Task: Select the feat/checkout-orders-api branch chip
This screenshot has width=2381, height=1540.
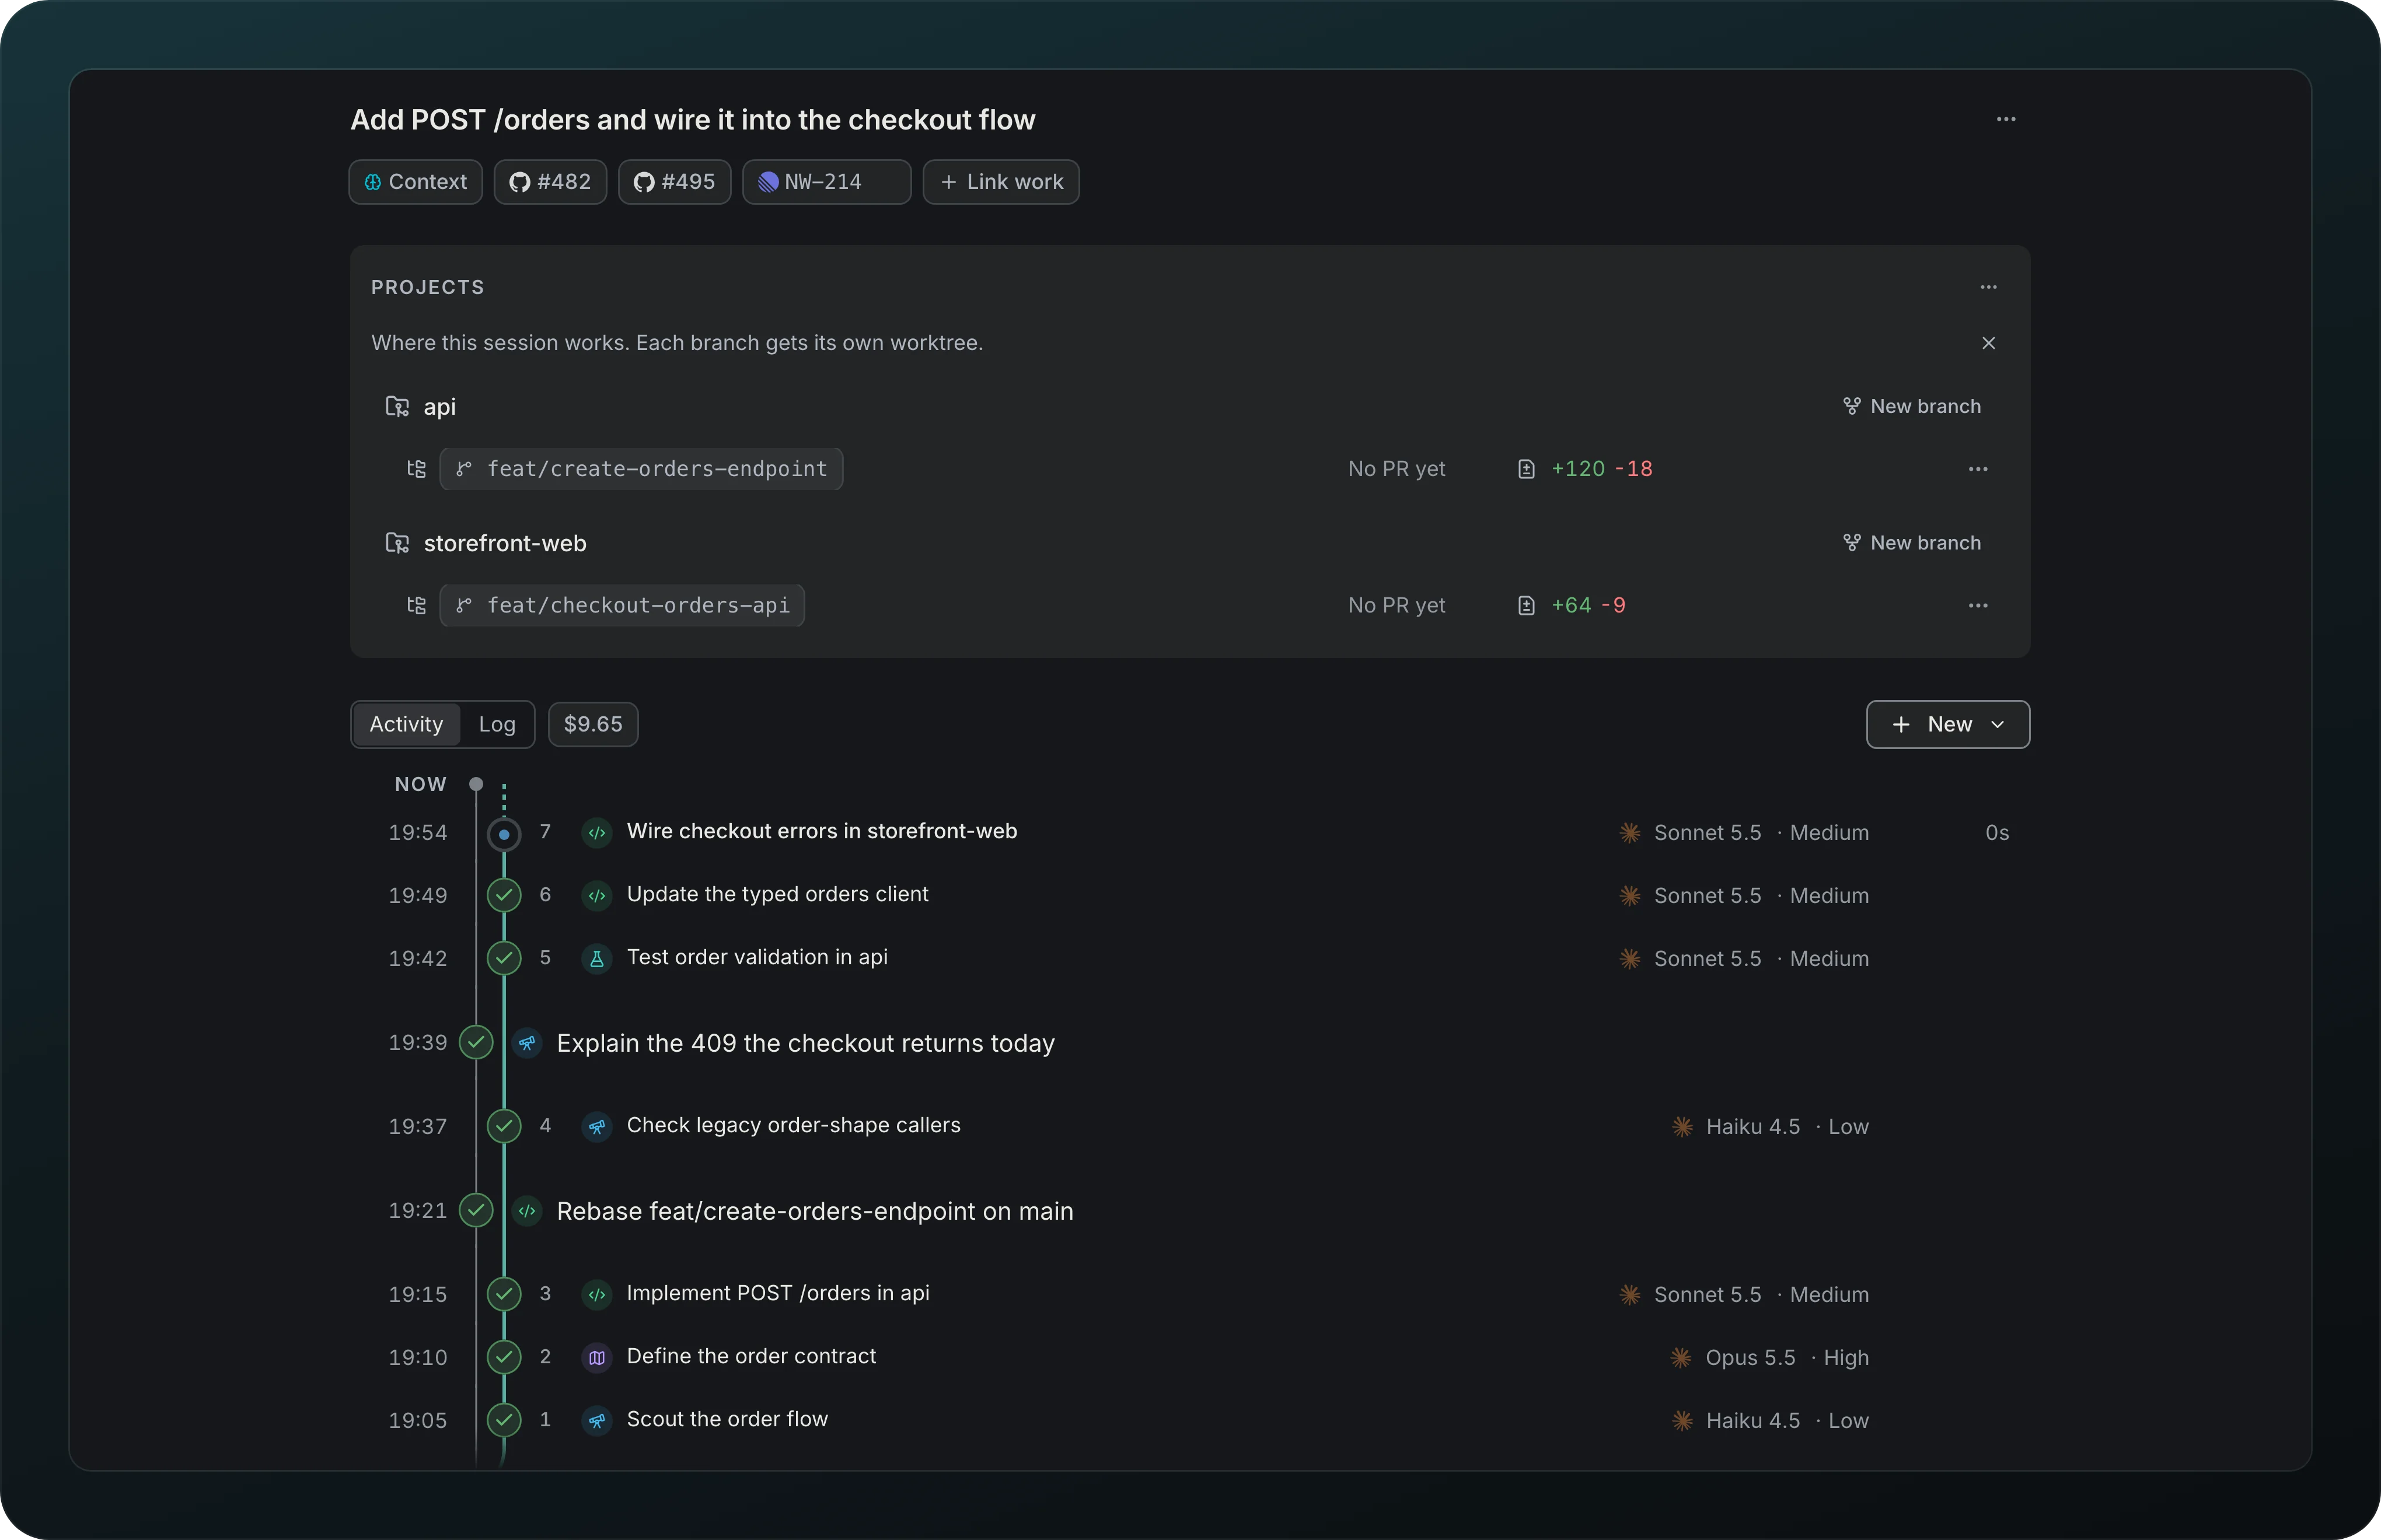Action: coord(622,606)
